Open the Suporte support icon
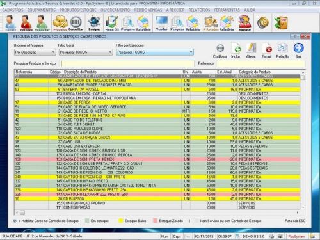 pos(244,23)
